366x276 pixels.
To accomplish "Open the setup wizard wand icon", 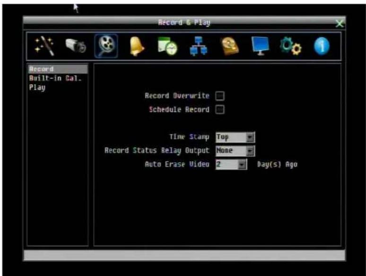I will [x=44, y=46].
